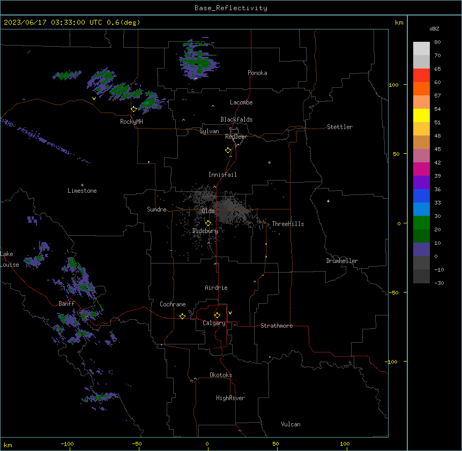Click the Base_Reflectivity title
The width and height of the screenshot is (462, 451).
[x=231, y=8]
